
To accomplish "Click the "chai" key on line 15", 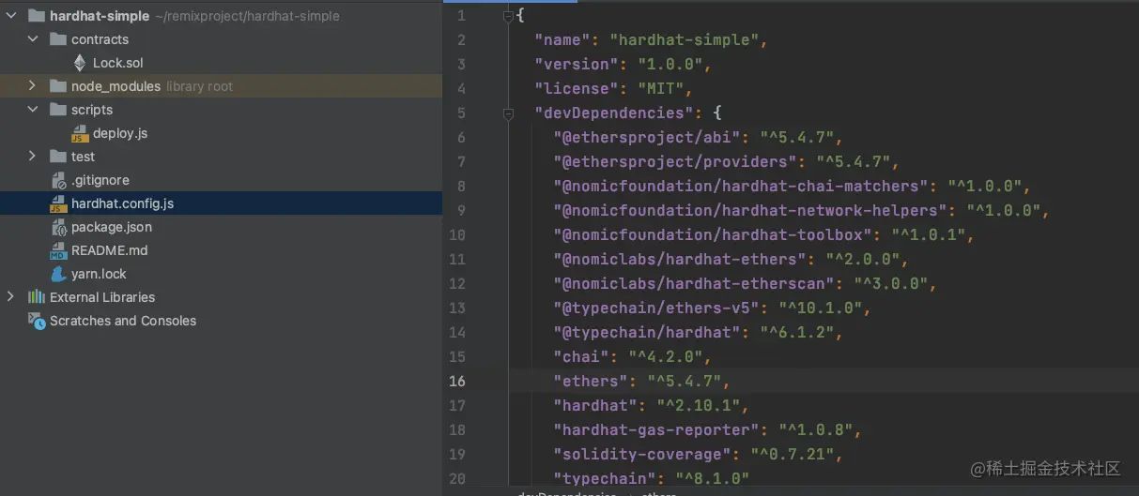I will (x=581, y=356).
